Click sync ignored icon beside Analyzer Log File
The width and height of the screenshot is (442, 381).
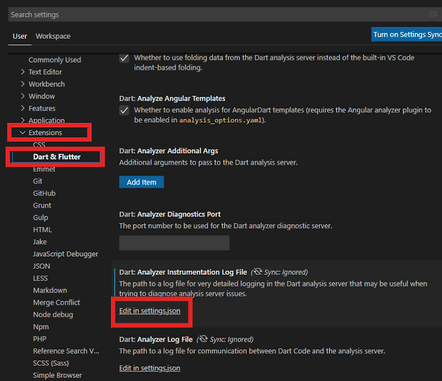coord(203,339)
